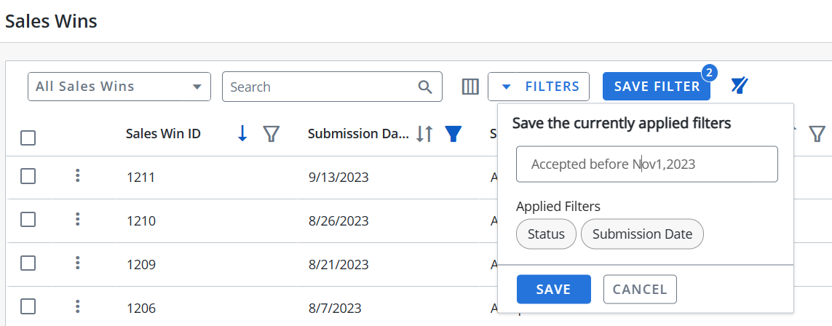832x326 pixels.
Task: Sort by the Sales Win ID descending arrow
Action: pyautogui.click(x=242, y=134)
